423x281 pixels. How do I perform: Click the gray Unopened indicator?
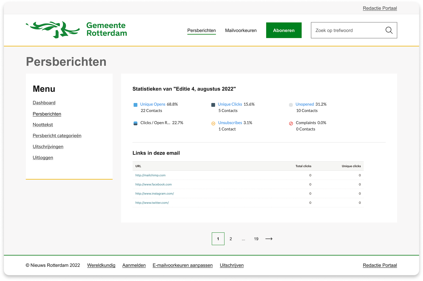tap(291, 105)
